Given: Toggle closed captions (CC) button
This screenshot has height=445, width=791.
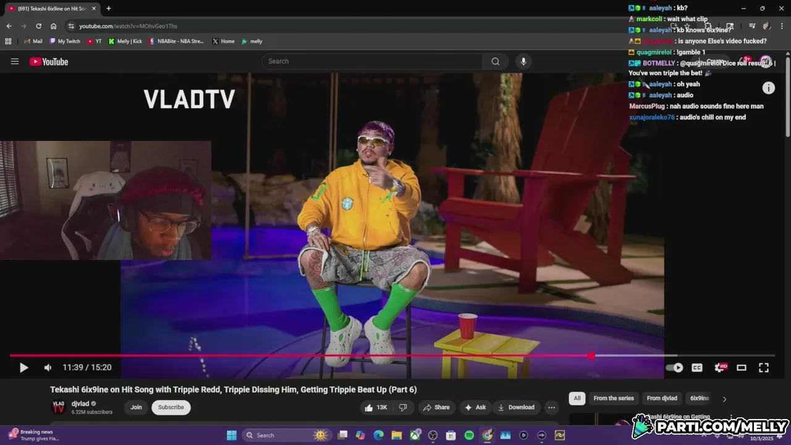Looking at the screenshot, I should click(697, 368).
